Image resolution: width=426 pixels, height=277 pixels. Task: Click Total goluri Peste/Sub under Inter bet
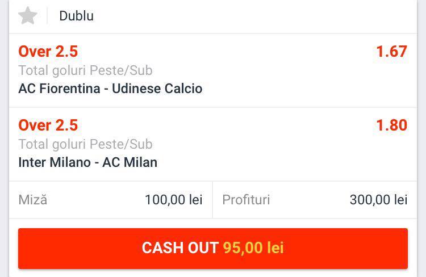(85, 144)
